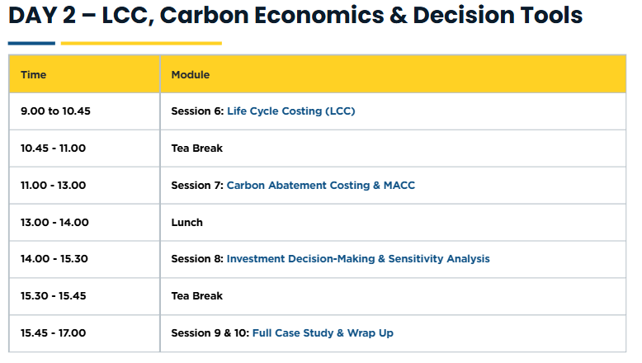Select the 15.30 - 15.45 time cell
Screen dimensions: 642x363
(x=54, y=296)
